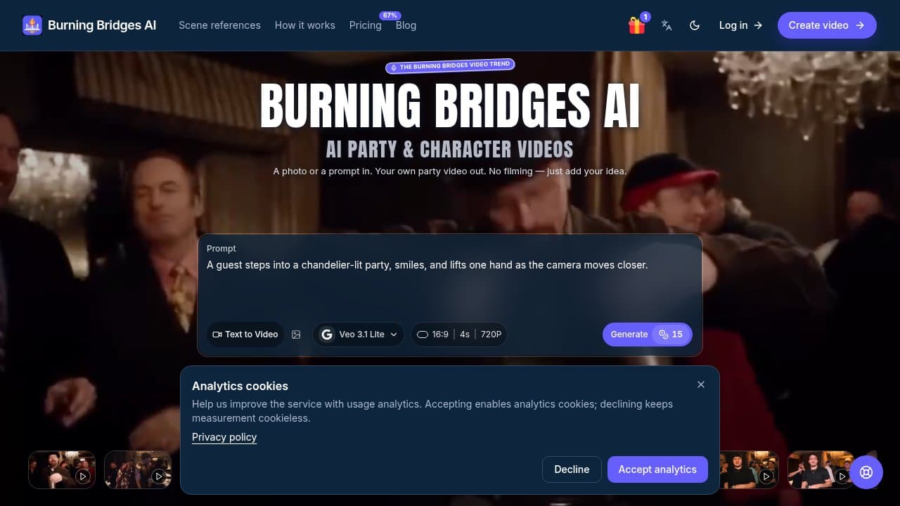
Task: Open the gift box rewards icon
Action: coord(637,25)
